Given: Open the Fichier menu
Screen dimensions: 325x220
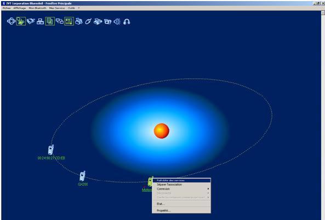Looking at the screenshot, I should (x=7, y=8).
